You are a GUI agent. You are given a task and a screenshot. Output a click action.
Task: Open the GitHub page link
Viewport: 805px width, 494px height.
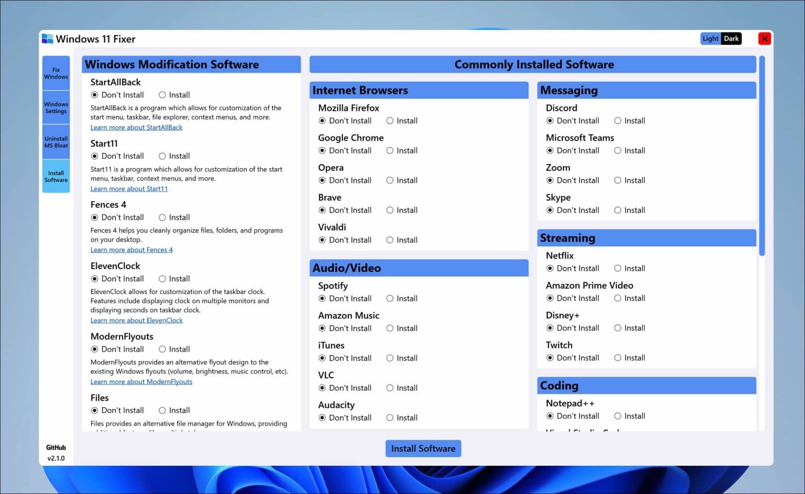pyautogui.click(x=56, y=447)
